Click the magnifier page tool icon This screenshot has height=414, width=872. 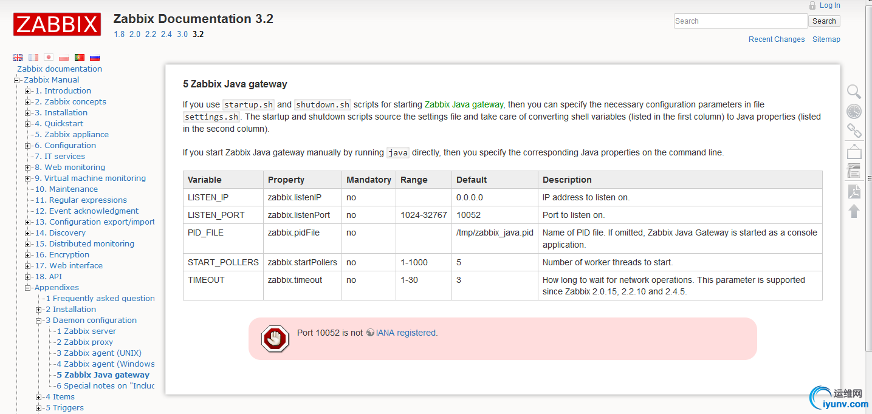(854, 92)
